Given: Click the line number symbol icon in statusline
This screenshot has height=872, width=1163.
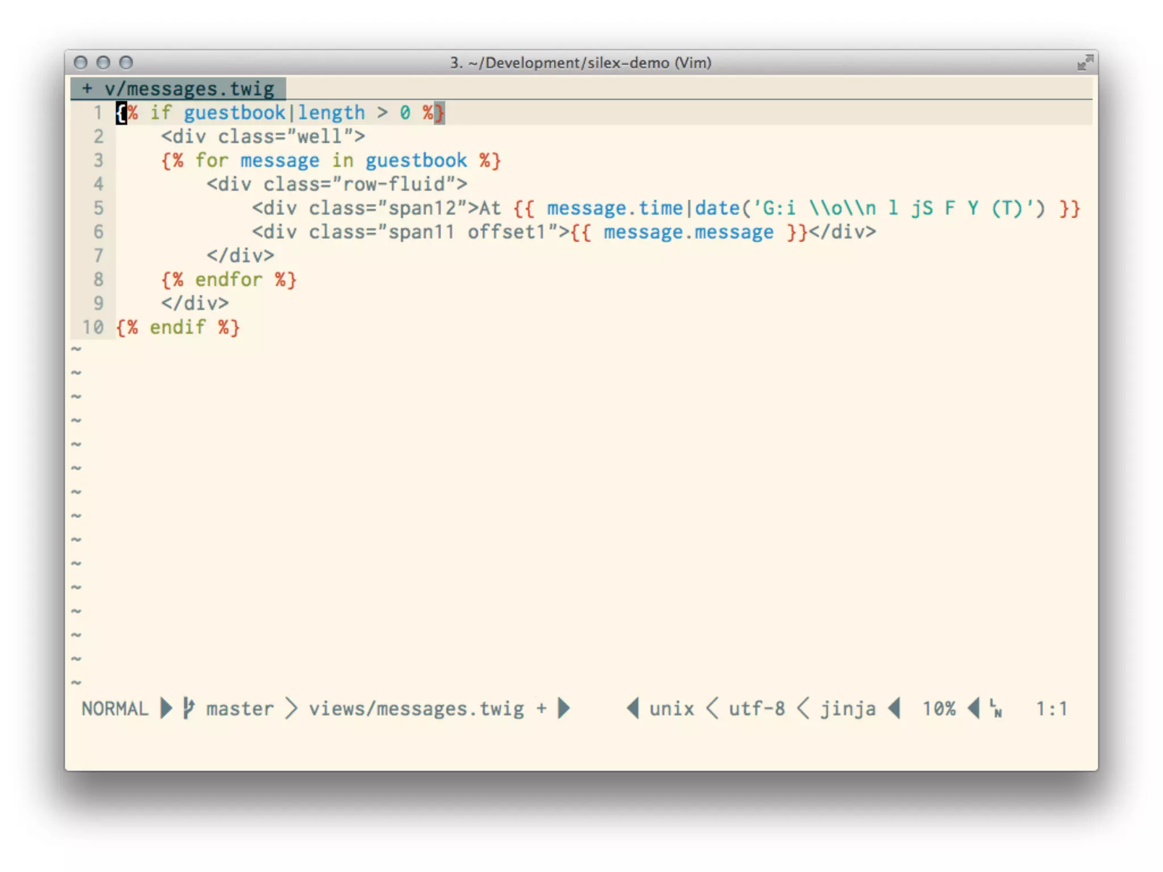Looking at the screenshot, I should coord(996,708).
